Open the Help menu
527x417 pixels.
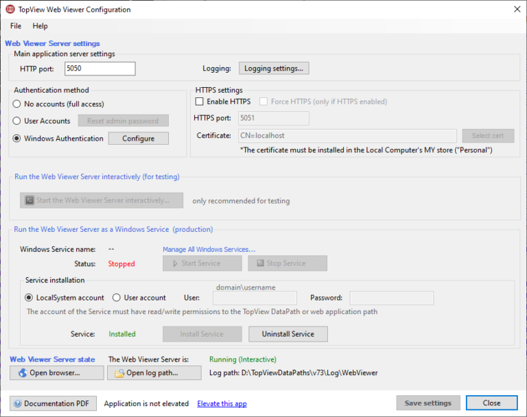40,26
